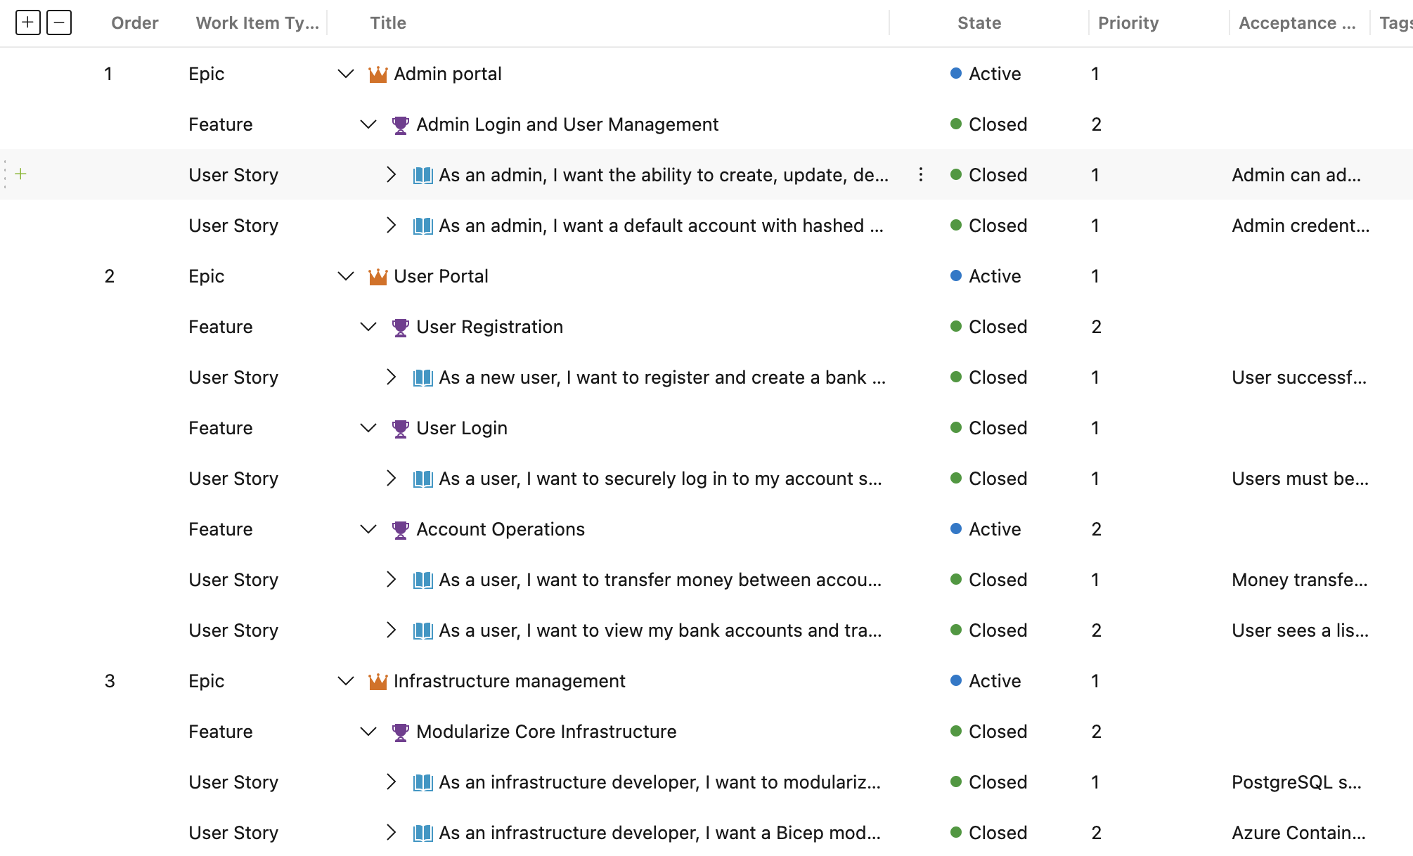Expand the default account with hashed story
Screen dimensions: 1413x856
[391, 226]
